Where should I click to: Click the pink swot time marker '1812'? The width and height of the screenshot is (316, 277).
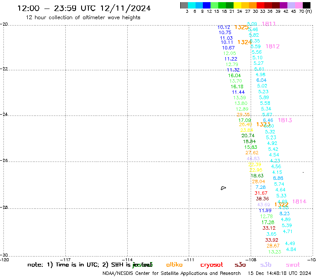(272, 46)
